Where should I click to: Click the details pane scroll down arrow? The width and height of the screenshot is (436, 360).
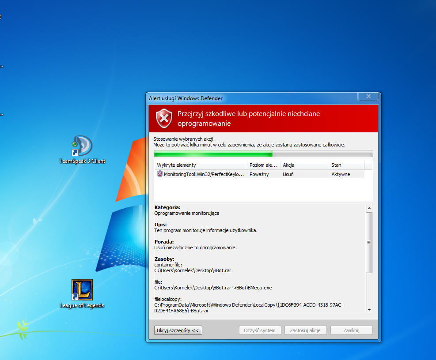coord(369,310)
